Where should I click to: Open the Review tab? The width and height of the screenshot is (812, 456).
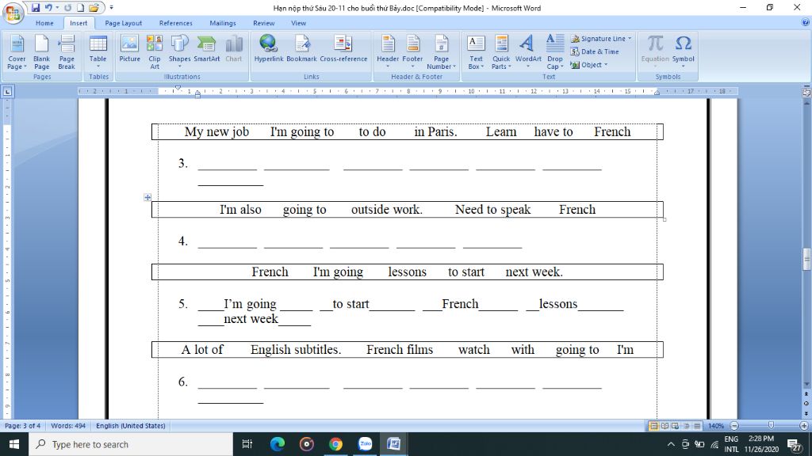[263, 23]
